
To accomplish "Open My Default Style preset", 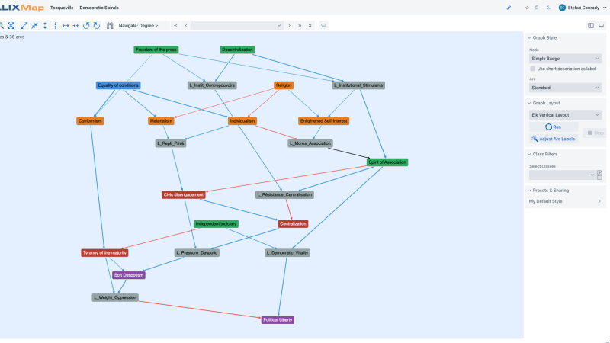I will [565, 201].
